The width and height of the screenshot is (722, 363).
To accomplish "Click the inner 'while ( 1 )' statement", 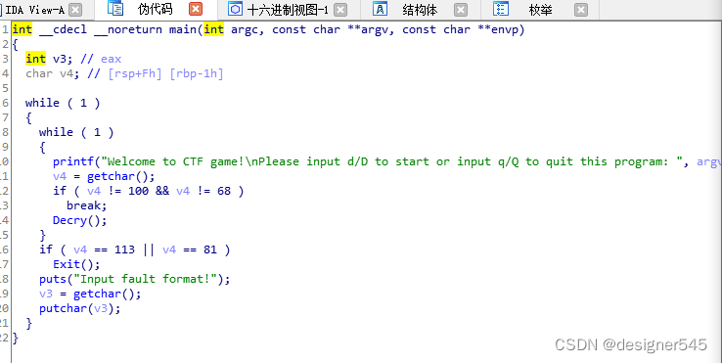I will [x=76, y=132].
